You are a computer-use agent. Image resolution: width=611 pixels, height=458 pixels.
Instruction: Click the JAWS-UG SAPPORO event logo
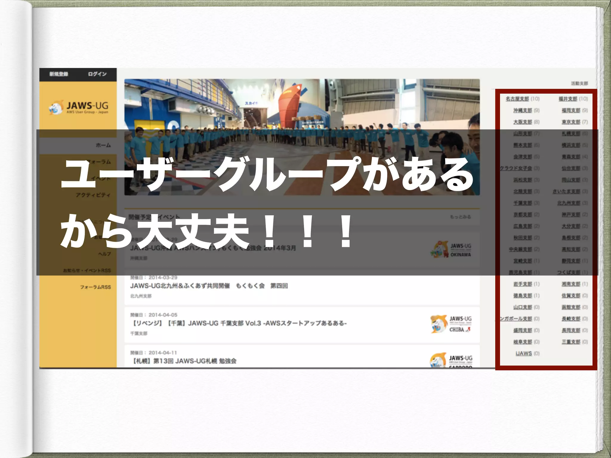[x=451, y=360]
